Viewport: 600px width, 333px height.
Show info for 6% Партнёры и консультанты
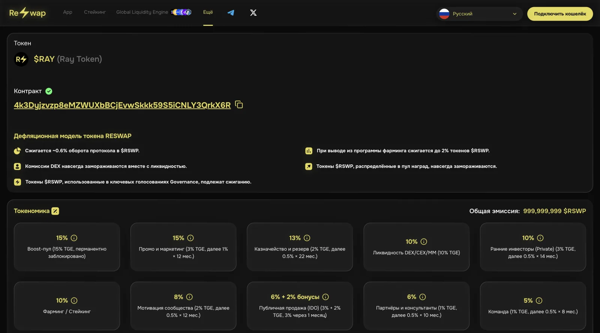pyautogui.click(x=423, y=297)
